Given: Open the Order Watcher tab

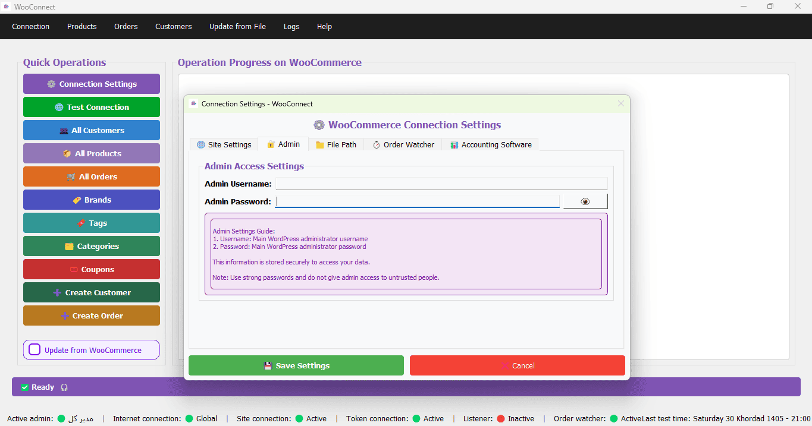Looking at the screenshot, I should pyautogui.click(x=403, y=144).
